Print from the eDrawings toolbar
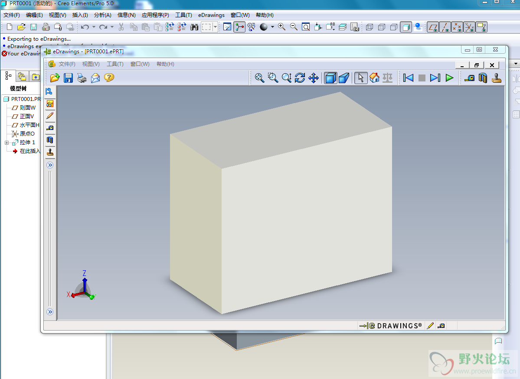520x379 pixels. point(82,78)
